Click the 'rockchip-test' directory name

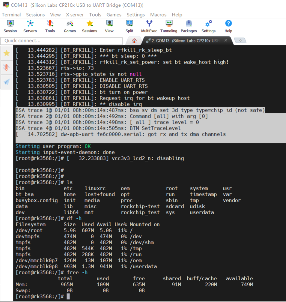(x=140, y=206)
